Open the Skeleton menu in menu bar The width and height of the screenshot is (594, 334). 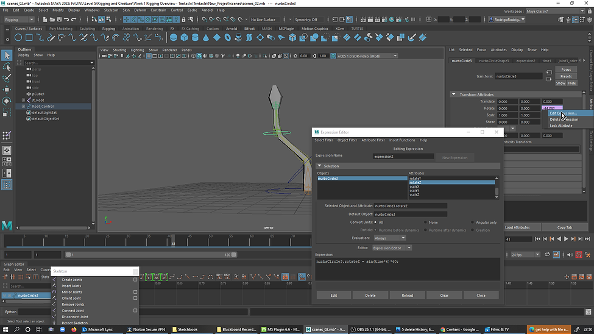click(111, 10)
